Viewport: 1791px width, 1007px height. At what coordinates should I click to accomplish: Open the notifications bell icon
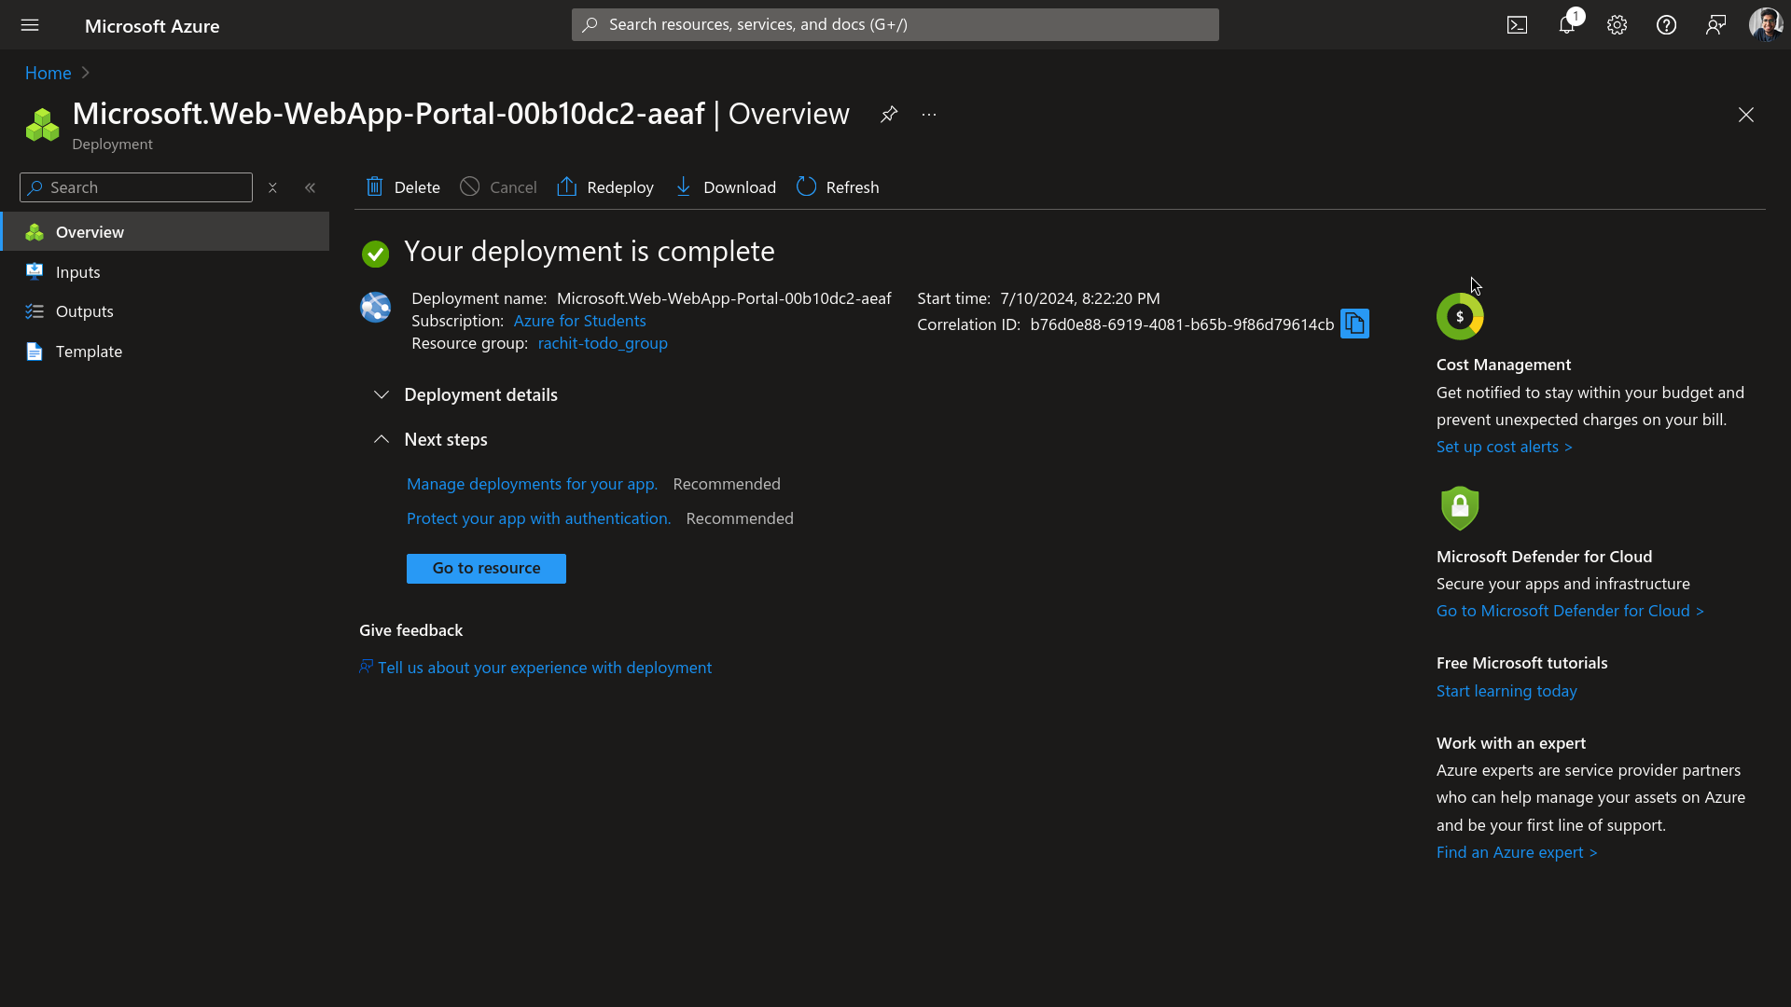point(1567,25)
